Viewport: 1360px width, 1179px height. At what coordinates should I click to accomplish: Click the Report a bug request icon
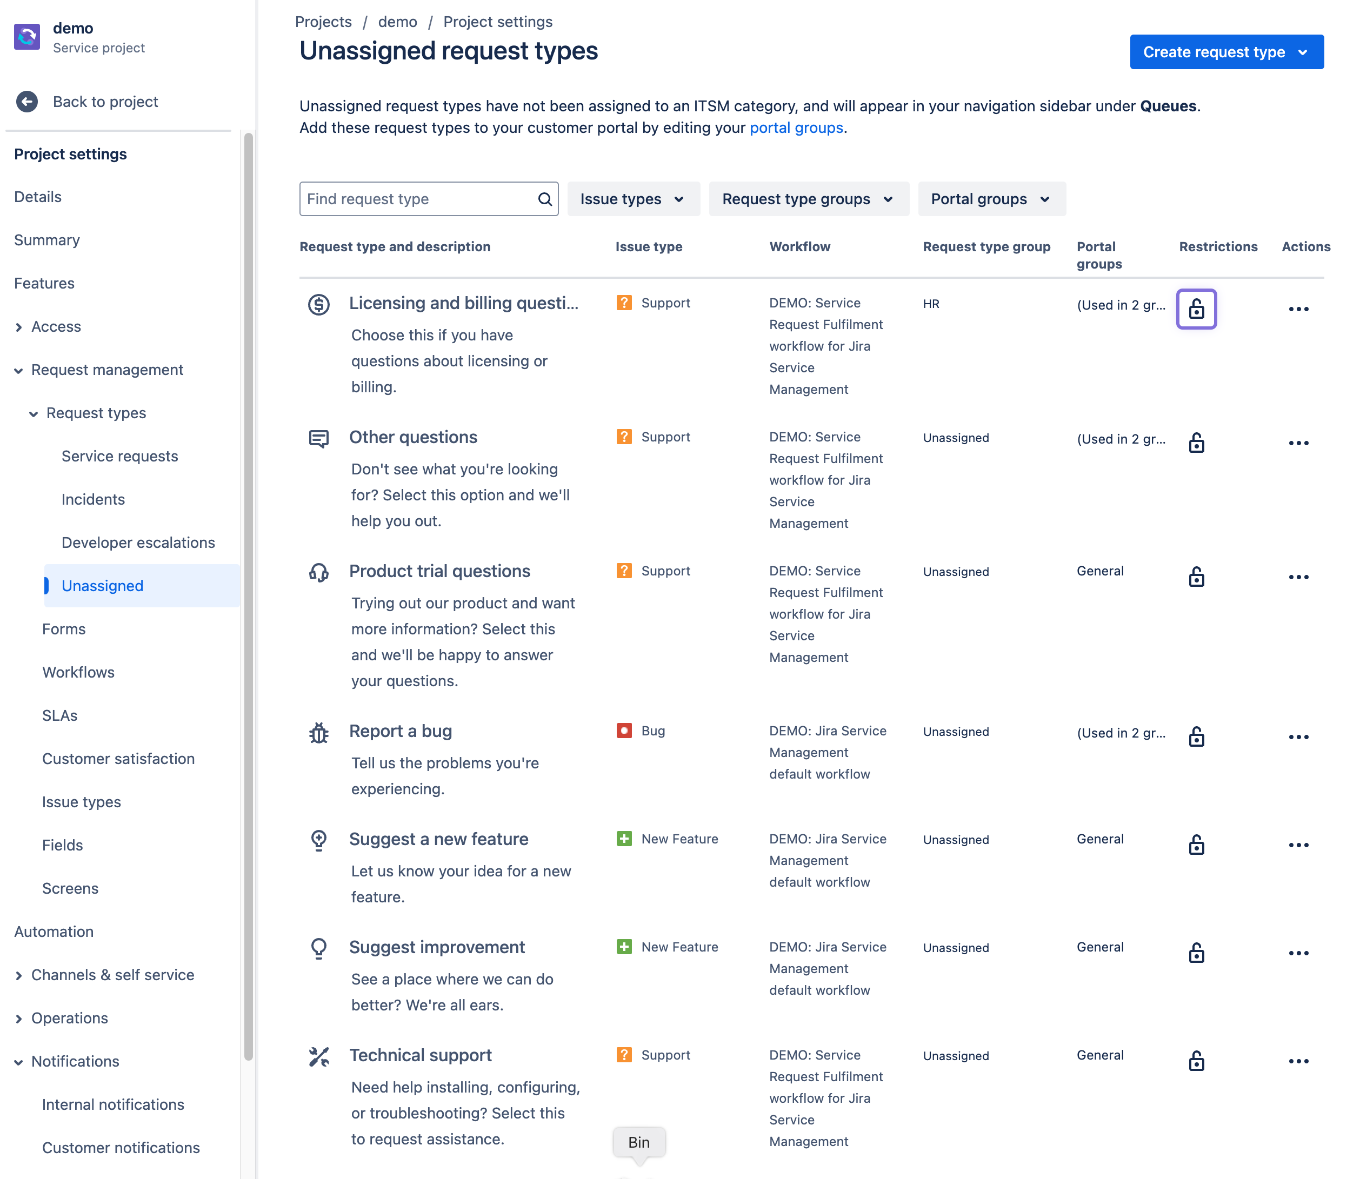click(318, 732)
